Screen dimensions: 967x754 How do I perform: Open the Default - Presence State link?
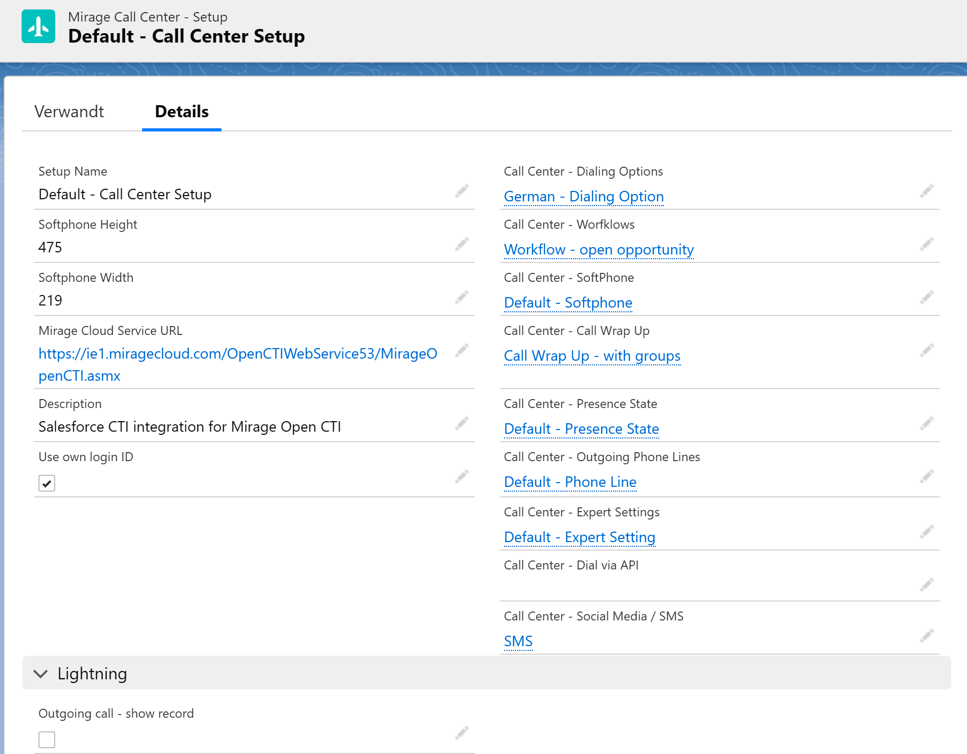click(581, 429)
